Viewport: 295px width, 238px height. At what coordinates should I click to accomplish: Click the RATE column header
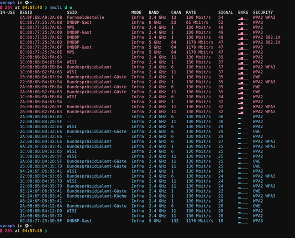pyautogui.click(x=191, y=12)
